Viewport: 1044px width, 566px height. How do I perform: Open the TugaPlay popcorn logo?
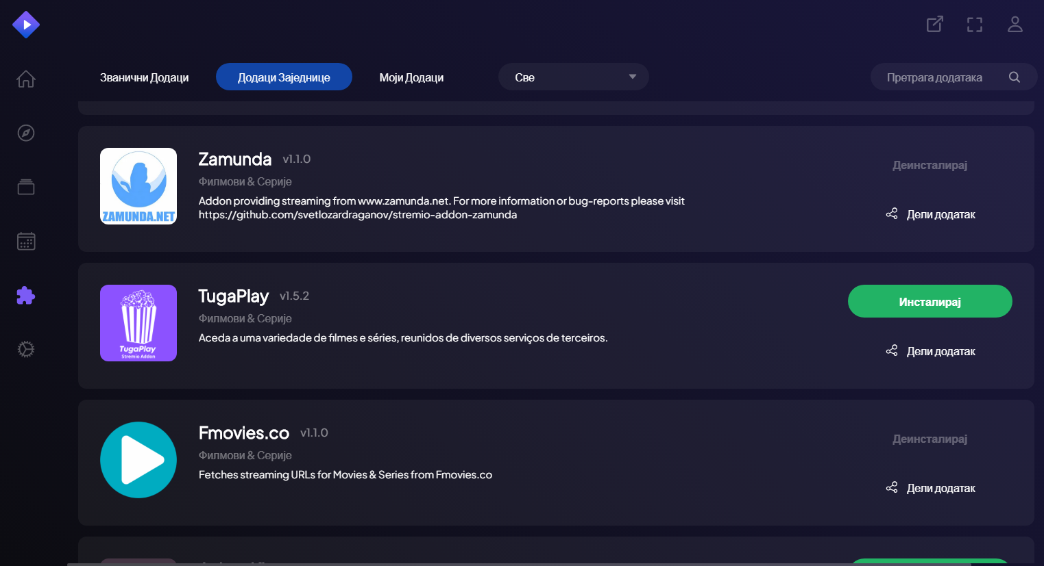pyautogui.click(x=138, y=323)
